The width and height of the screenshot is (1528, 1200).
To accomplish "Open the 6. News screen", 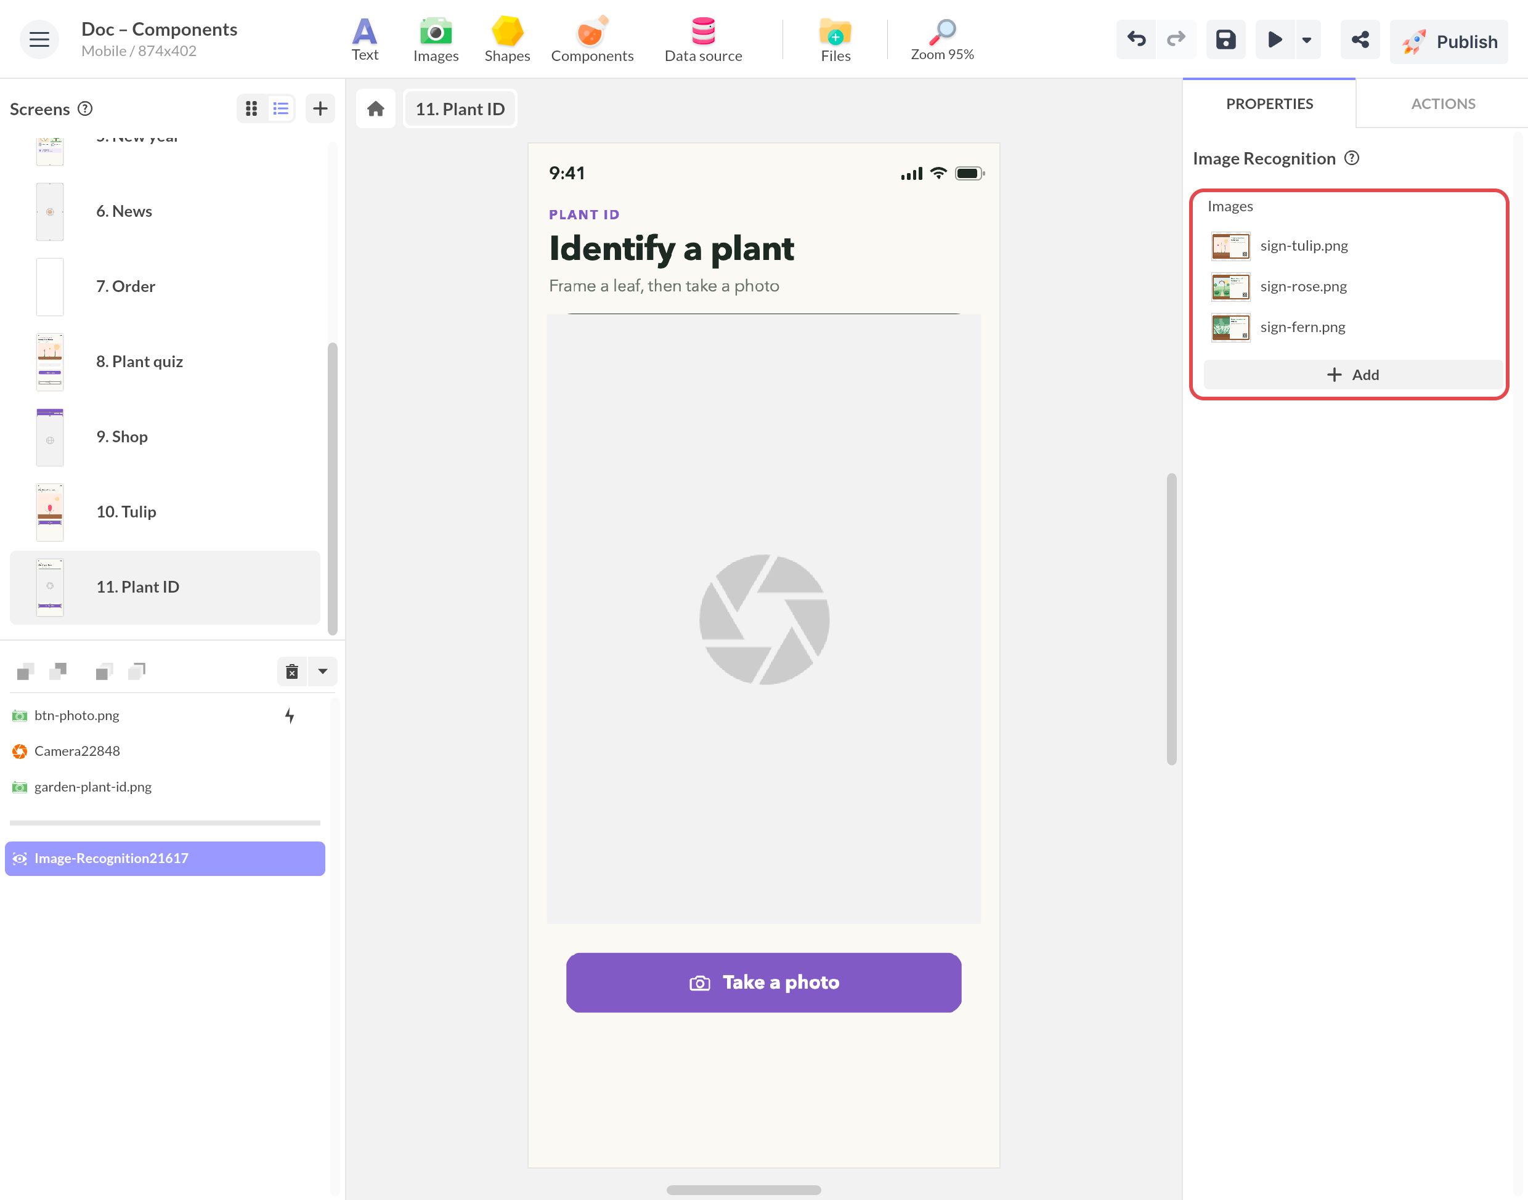I will click(x=165, y=211).
